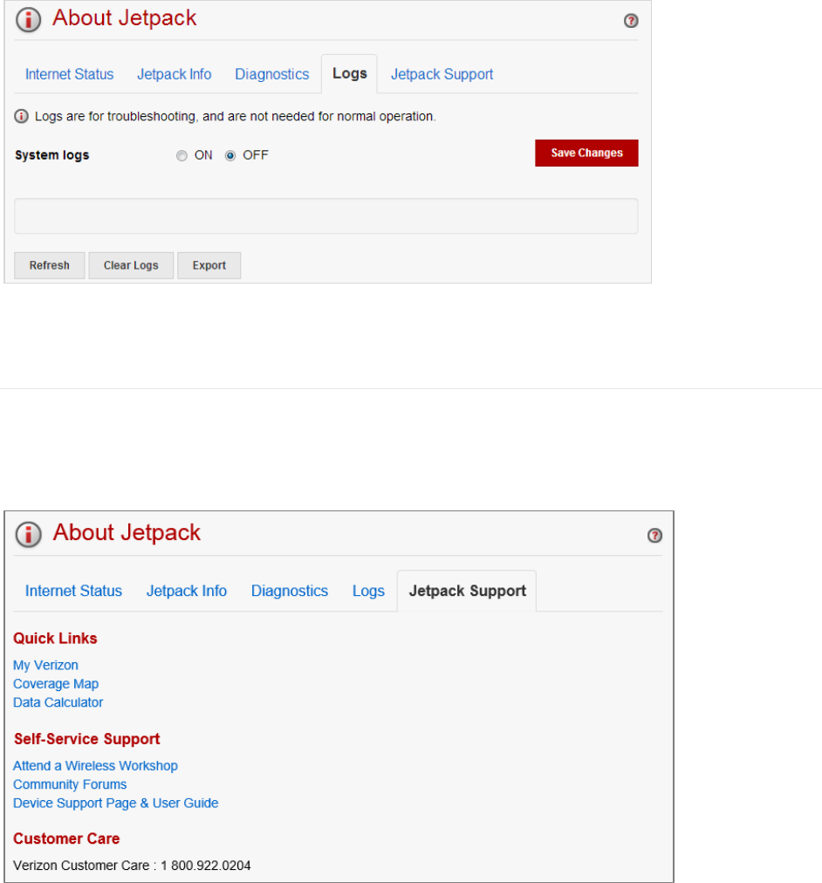Click the Verizon Customer Care phone number text
The width and height of the screenshot is (822, 883).
pos(206,866)
